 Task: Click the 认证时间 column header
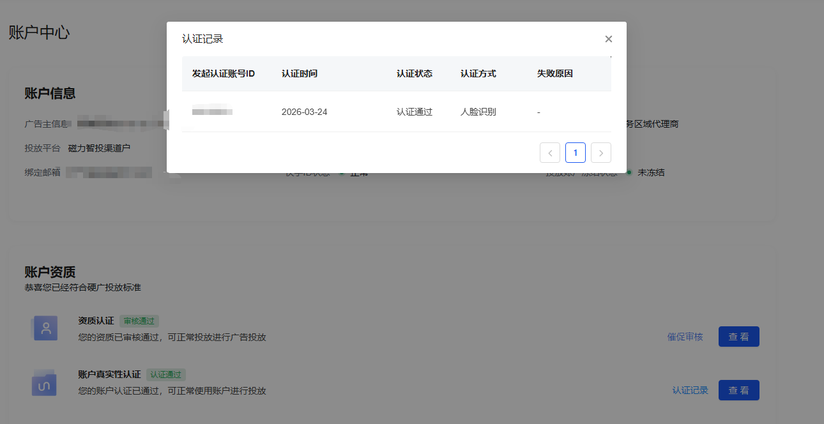click(x=300, y=73)
